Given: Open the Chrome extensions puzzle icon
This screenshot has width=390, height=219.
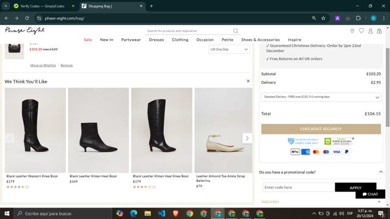Looking at the screenshot, I should pyautogui.click(x=358, y=18).
